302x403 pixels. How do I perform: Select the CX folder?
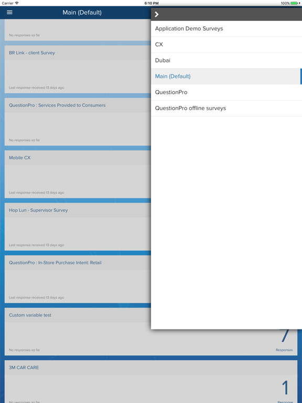[226, 45]
